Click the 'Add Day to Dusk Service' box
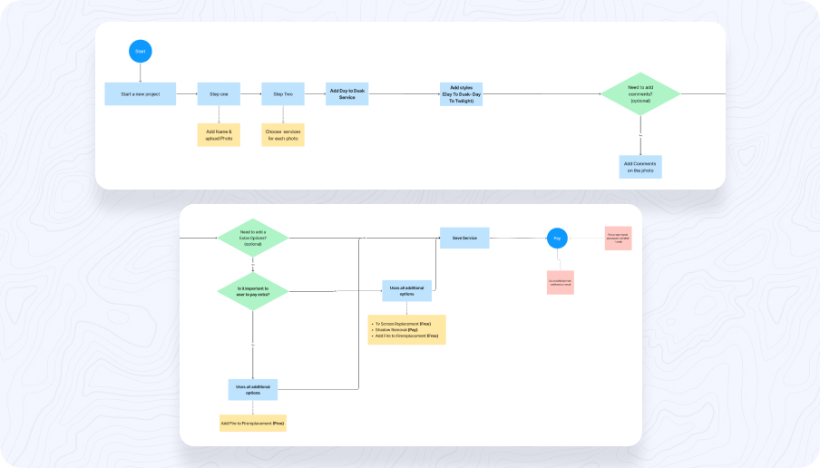Image resolution: width=820 pixels, height=468 pixels. click(x=347, y=94)
